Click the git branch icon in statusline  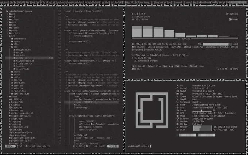(18, 146)
